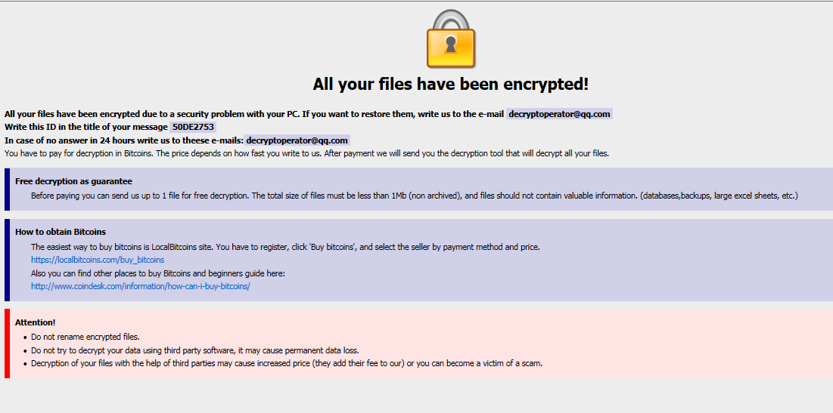
Task: Click the third party software warning bullet
Action: pyautogui.click(x=194, y=350)
